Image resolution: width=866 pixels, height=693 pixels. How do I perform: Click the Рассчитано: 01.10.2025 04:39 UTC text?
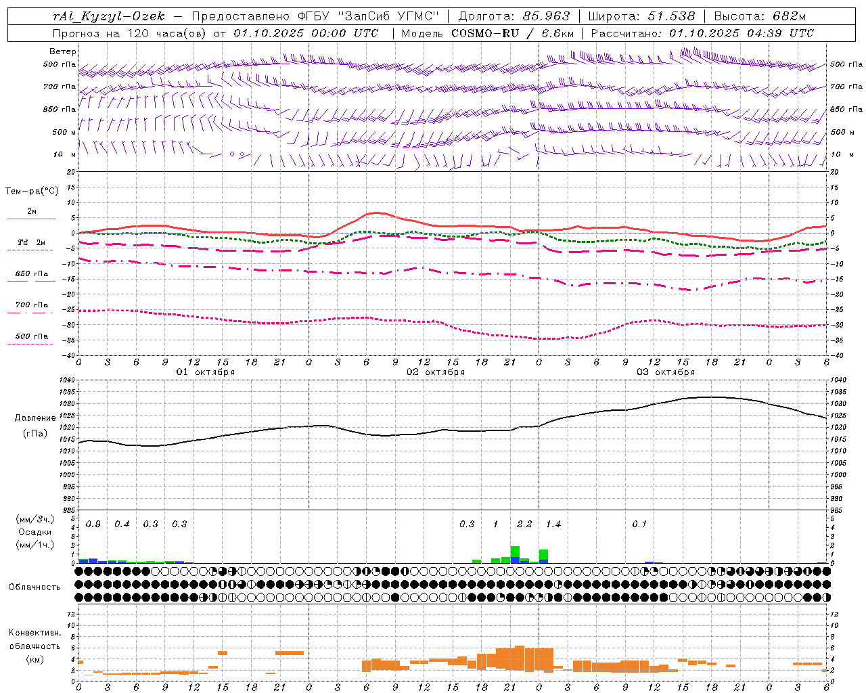702,33
